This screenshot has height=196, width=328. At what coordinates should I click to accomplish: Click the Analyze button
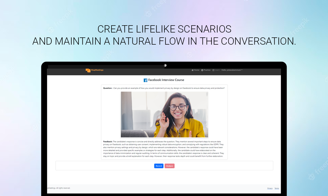click(170, 166)
